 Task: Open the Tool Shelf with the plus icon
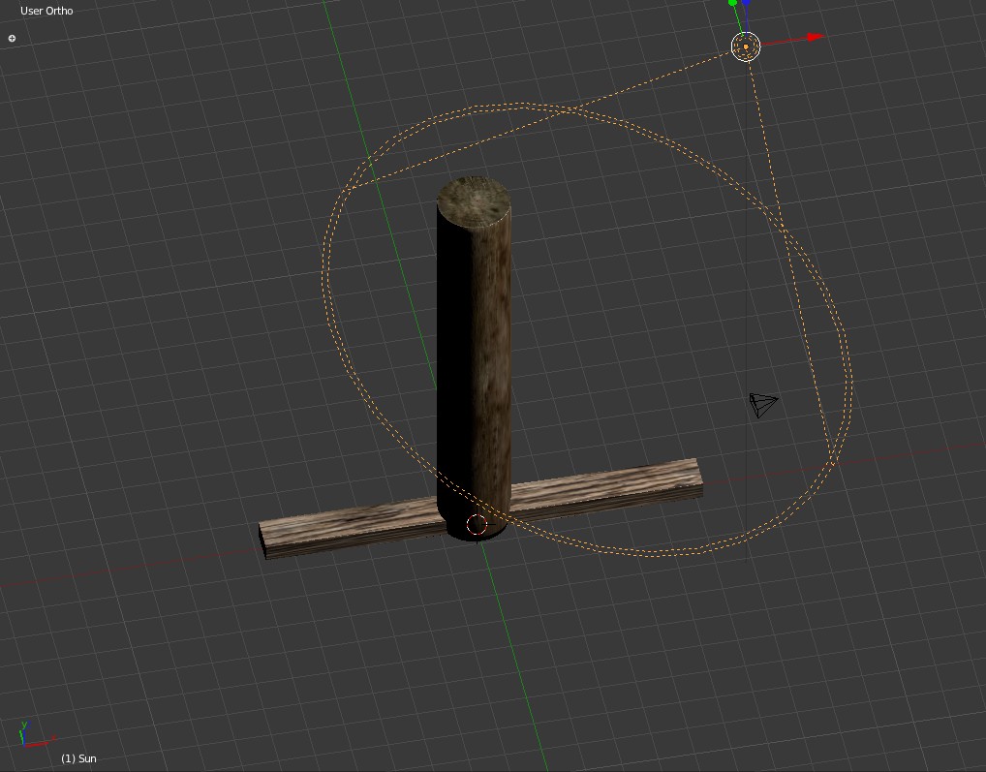(x=11, y=37)
